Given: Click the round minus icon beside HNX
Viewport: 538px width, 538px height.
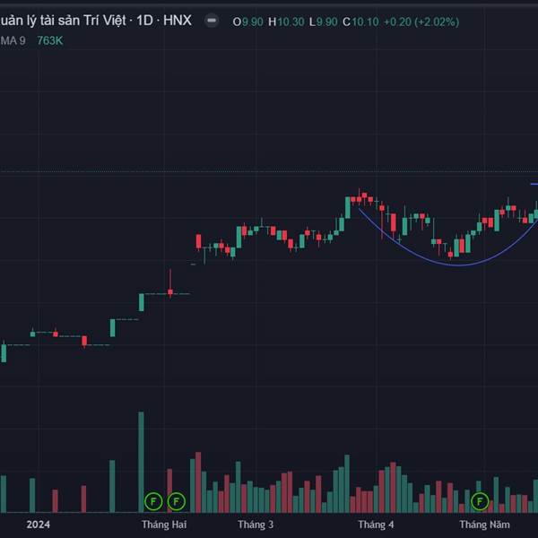Looking at the screenshot, I should point(212,21).
